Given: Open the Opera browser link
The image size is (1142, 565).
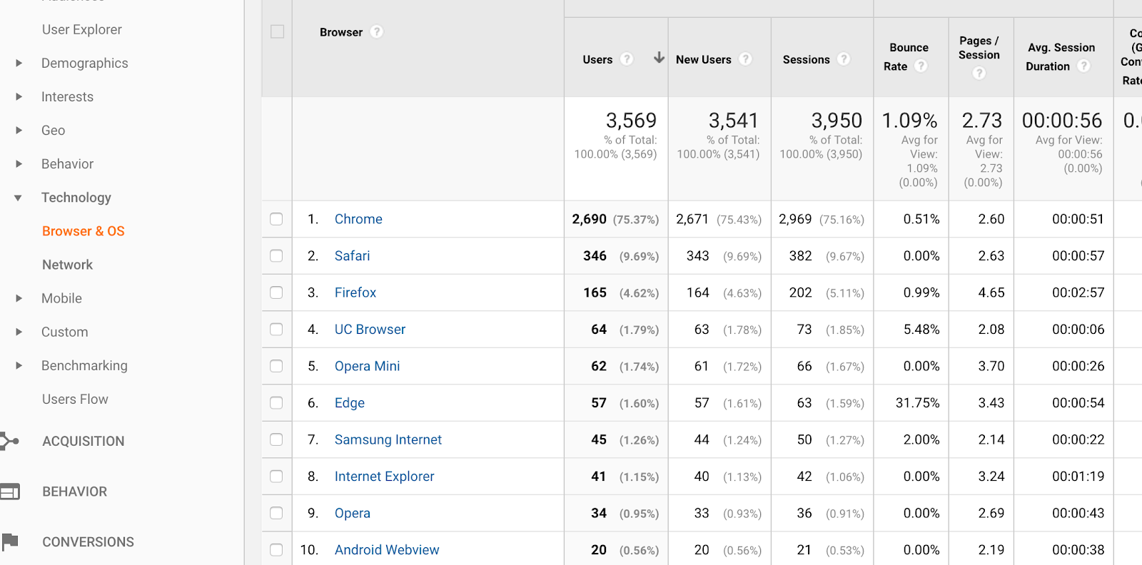Looking at the screenshot, I should [x=352, y=513].
